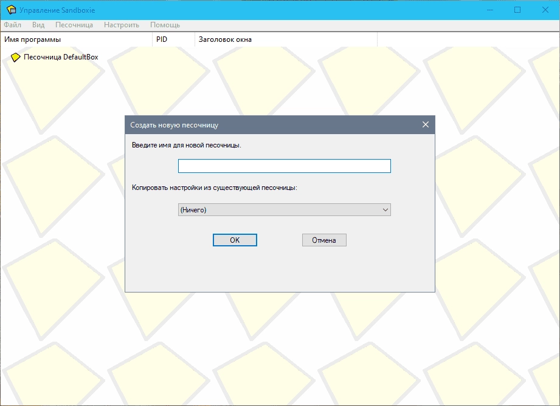Confirm with the OK button
Viewport: 560px width, 406px height.
click(235, 240)
